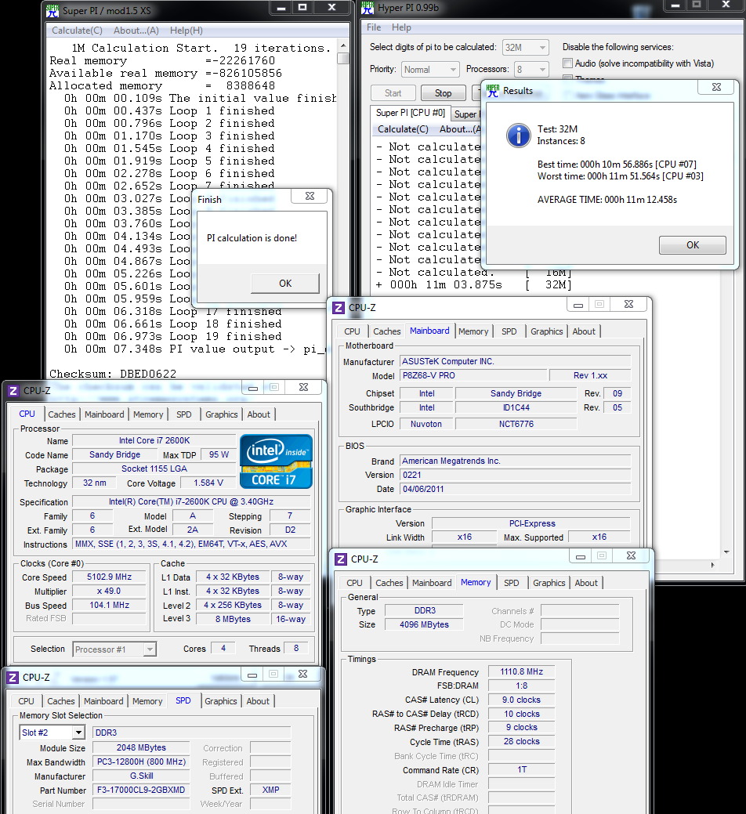The width and height of the screenshot is (746, 814).
Task: Open Help menu in Super PI mod1.5
Action: coord(186,31)
